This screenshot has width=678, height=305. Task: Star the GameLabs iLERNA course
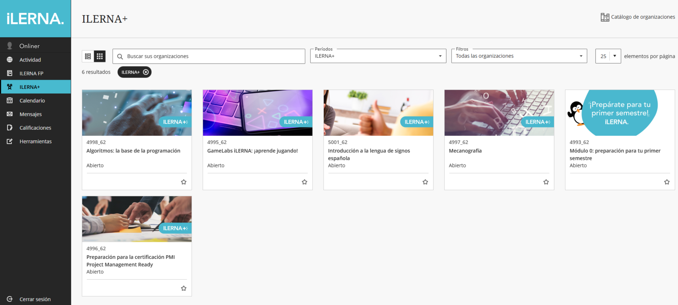point(304,182)
